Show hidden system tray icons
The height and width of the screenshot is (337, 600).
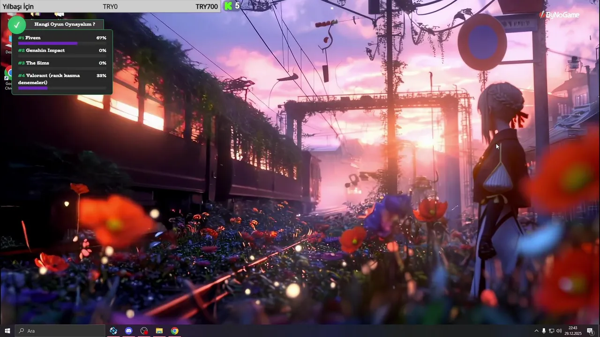pos(536,331)
